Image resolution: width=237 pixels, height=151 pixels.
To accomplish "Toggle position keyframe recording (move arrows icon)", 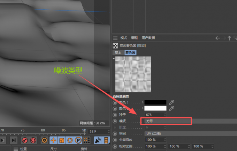I will pyautogui.click(x=53, y=140).
